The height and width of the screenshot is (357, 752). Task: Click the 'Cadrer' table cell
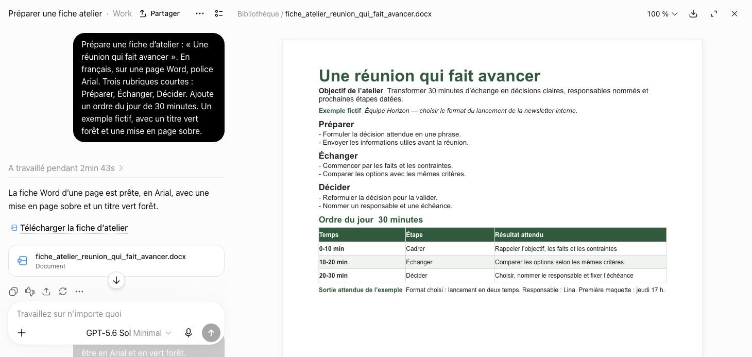coord(450,248)
